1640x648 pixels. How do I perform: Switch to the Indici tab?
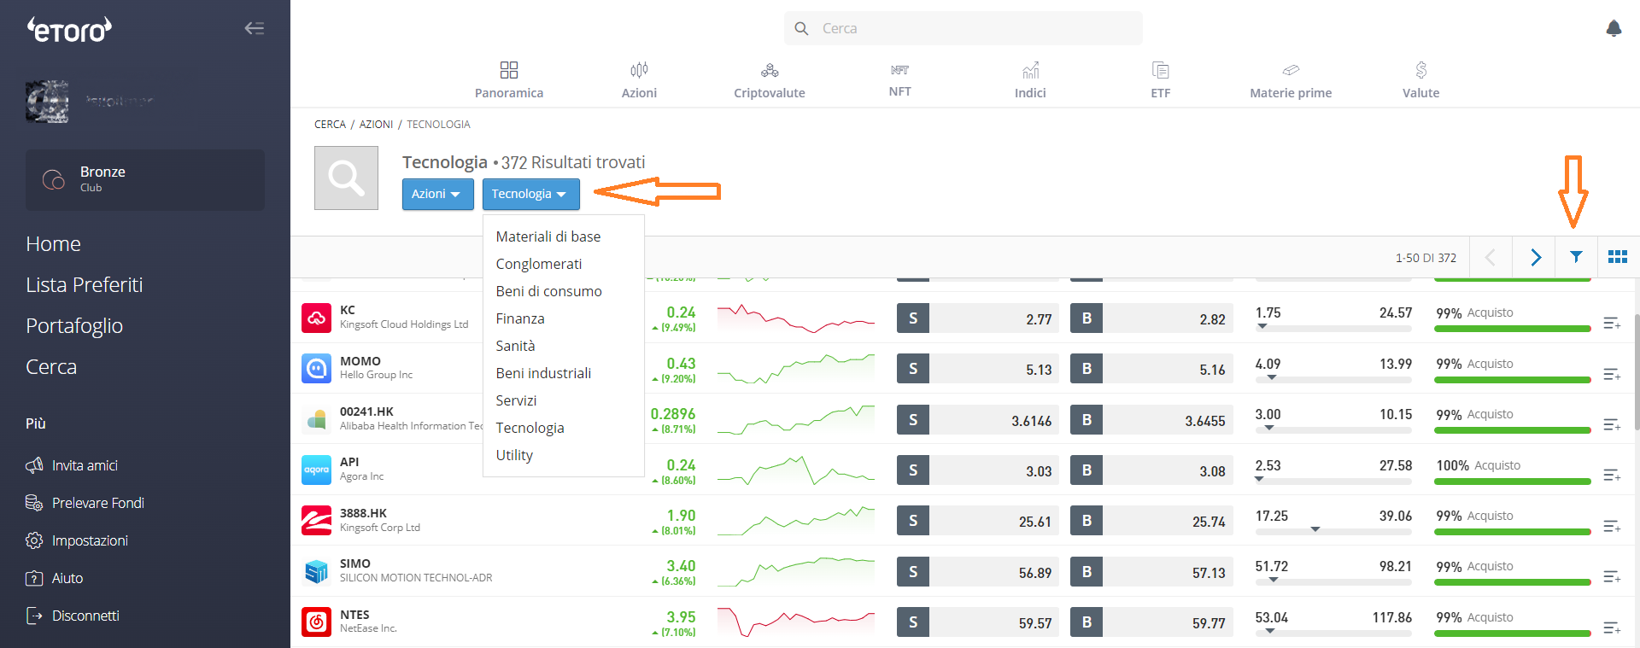pyautogui.click(x=1030, y=80)
